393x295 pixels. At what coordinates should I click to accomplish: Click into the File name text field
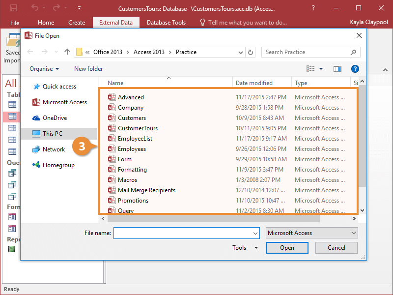click(x=186, y=233)
